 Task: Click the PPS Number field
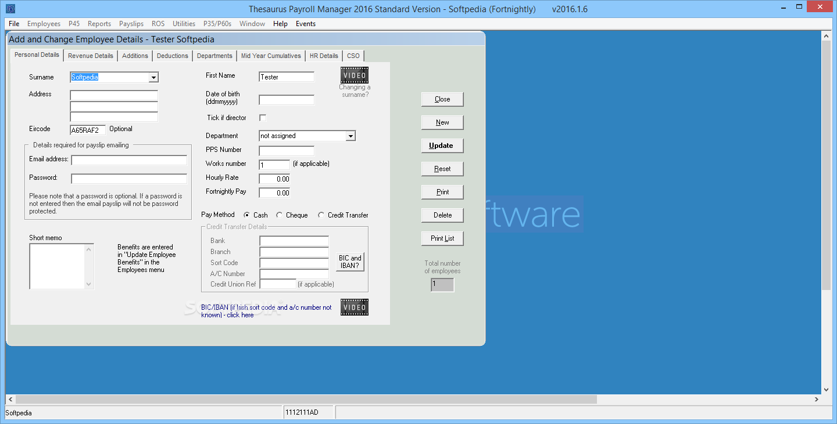(x=287, y=151)
